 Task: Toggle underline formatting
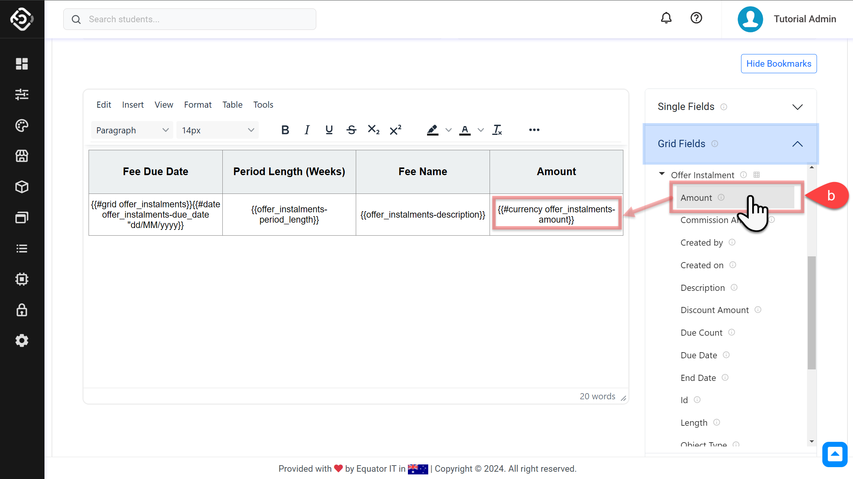point(329,130)
